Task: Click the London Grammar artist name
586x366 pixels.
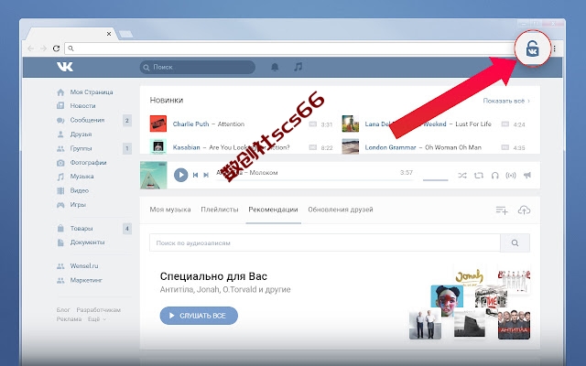Action: point(390,147)
